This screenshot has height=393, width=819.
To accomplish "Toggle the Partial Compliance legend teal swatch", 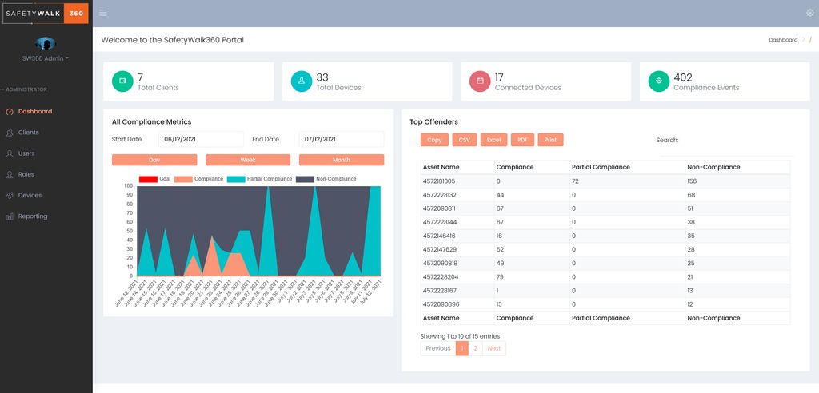I will click(x=236, y=179).
